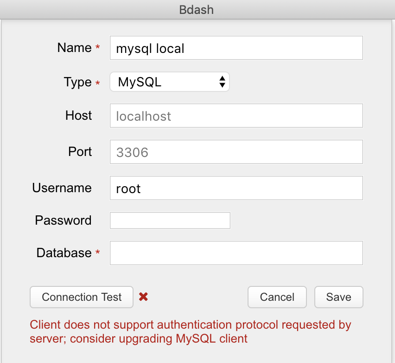
Task: Open the Type dropdown showing MySQL
Action: [170, 82]
